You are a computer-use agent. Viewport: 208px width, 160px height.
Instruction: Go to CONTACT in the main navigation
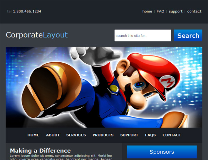172,135
